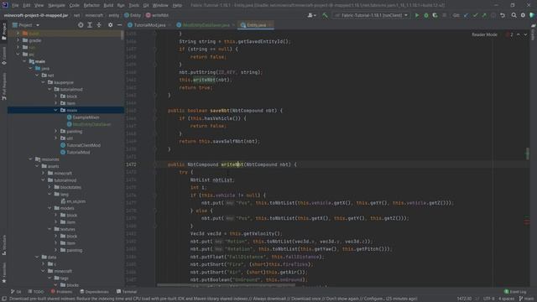This screenshot has width=537, height=302.
Task: Update project via Git blue arrow
Action: click(x=466, y=15)
